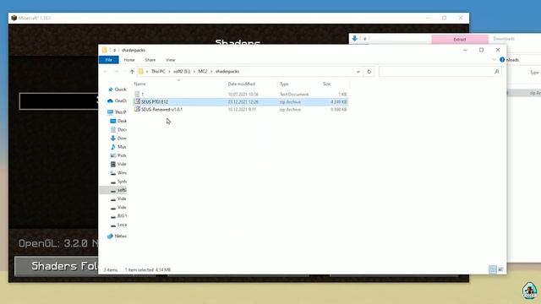
Task: Click the Shaders Folder button in Minecraft
Action: coord(57,266)
